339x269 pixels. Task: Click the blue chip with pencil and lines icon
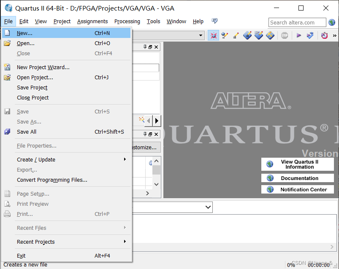click(247, 35)
